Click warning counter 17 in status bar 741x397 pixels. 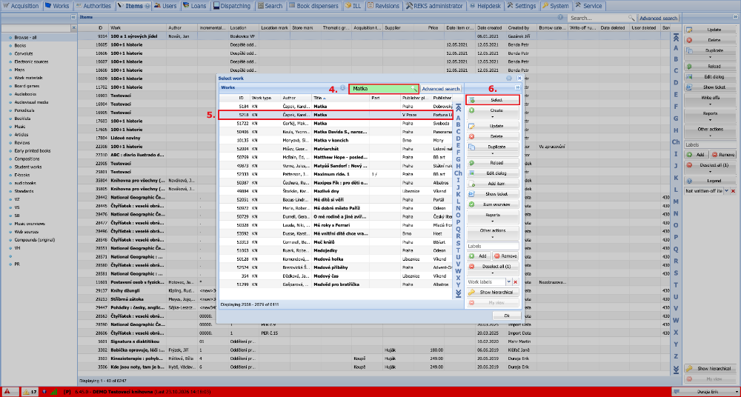pos(30,392)
